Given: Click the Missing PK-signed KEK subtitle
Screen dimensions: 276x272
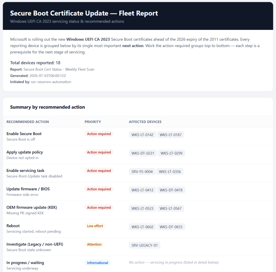Looking at the screenshot, I should 25,213.
